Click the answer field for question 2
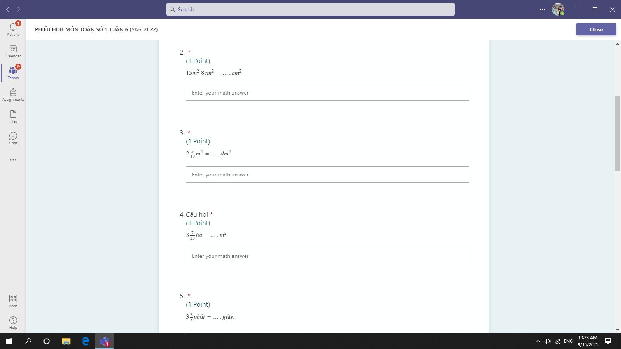 [328, 93]
